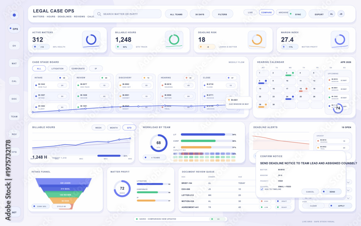Toggle the Add to Timeline checkbox
361x226 pixels.
pos(262,189)
